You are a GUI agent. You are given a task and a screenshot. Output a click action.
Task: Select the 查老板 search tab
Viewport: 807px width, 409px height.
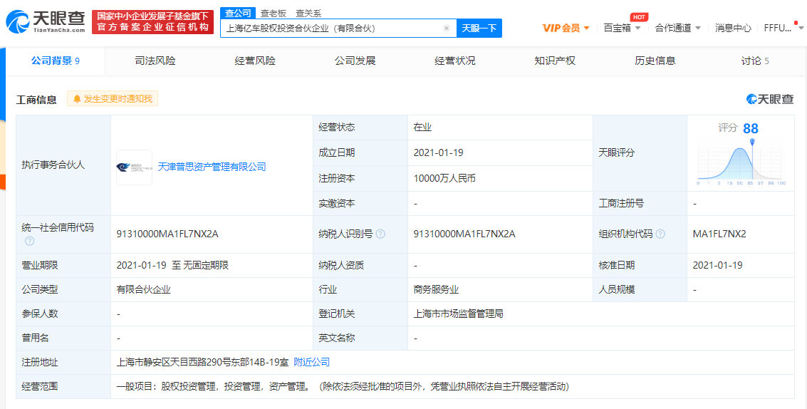(273, 14)
